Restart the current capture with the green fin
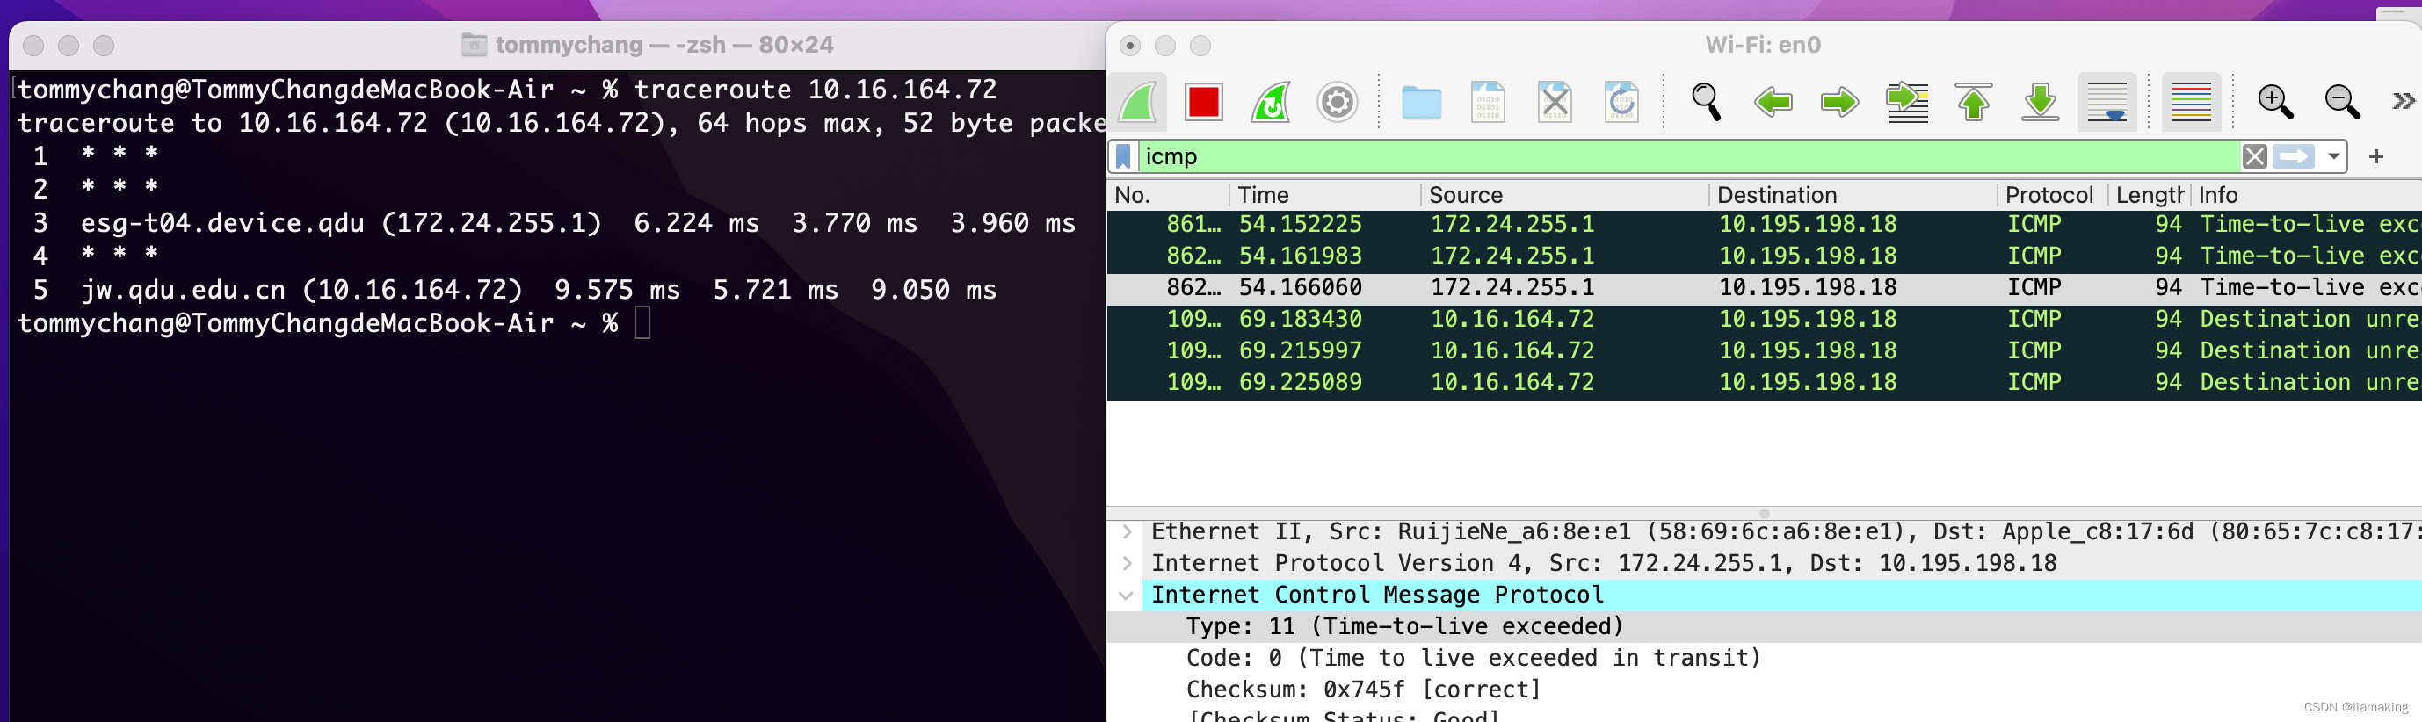This screenshot has width=2422, height=722. point(1270,102)
